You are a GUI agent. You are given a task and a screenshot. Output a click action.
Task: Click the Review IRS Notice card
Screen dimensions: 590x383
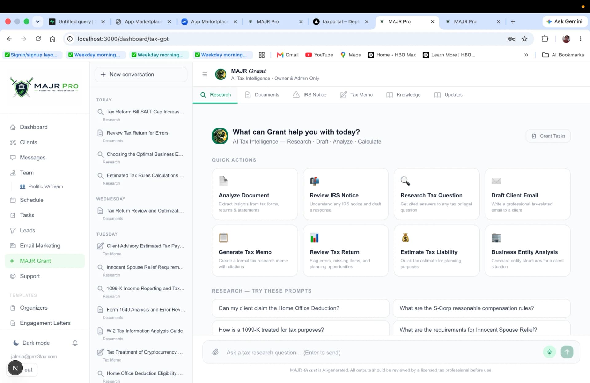click(x=346, y=194)
